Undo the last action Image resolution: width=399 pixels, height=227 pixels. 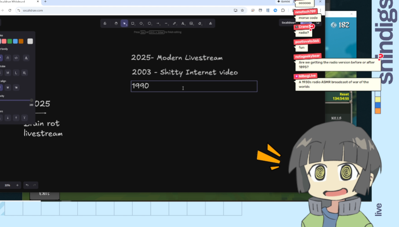[x=27, y=185]
